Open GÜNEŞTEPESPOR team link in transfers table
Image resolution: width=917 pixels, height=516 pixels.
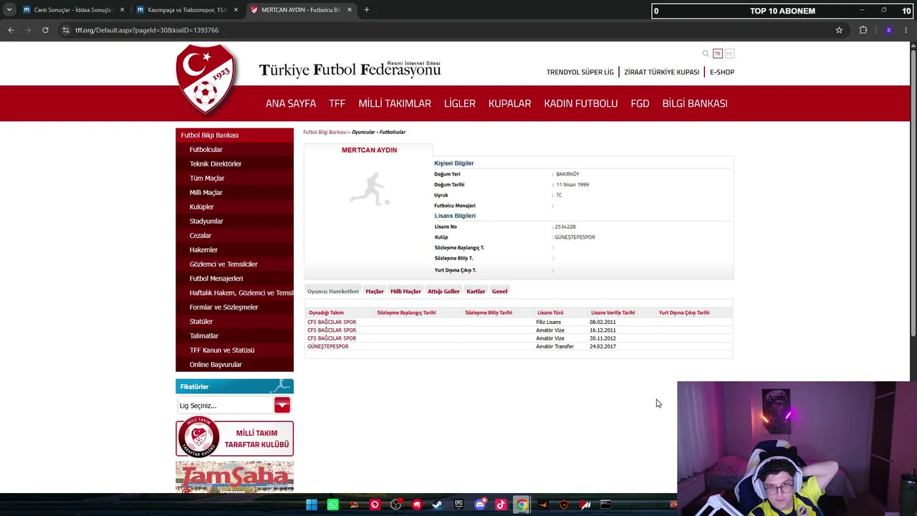click(328, 347)
